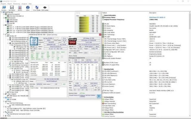
Task: Select the Central Processor(s) tree node
Action: pyautogui.click(x=13, y=14)
